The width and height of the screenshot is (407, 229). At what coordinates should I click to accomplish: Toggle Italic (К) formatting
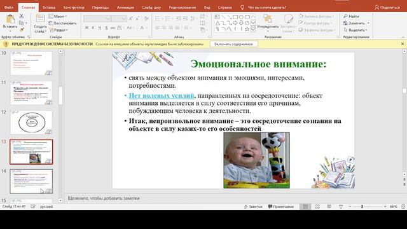pyautogui.click(x=93, y=28)
